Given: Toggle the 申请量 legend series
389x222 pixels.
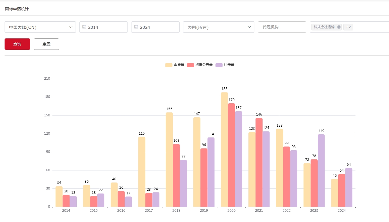Looking at the screenshot, I should click(175, 65).
